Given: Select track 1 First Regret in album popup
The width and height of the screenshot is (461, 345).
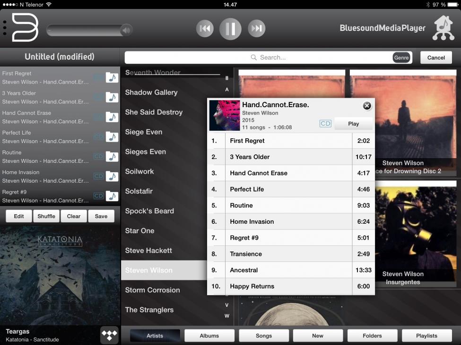Looking at the screenshot, I should pos(291,141).
